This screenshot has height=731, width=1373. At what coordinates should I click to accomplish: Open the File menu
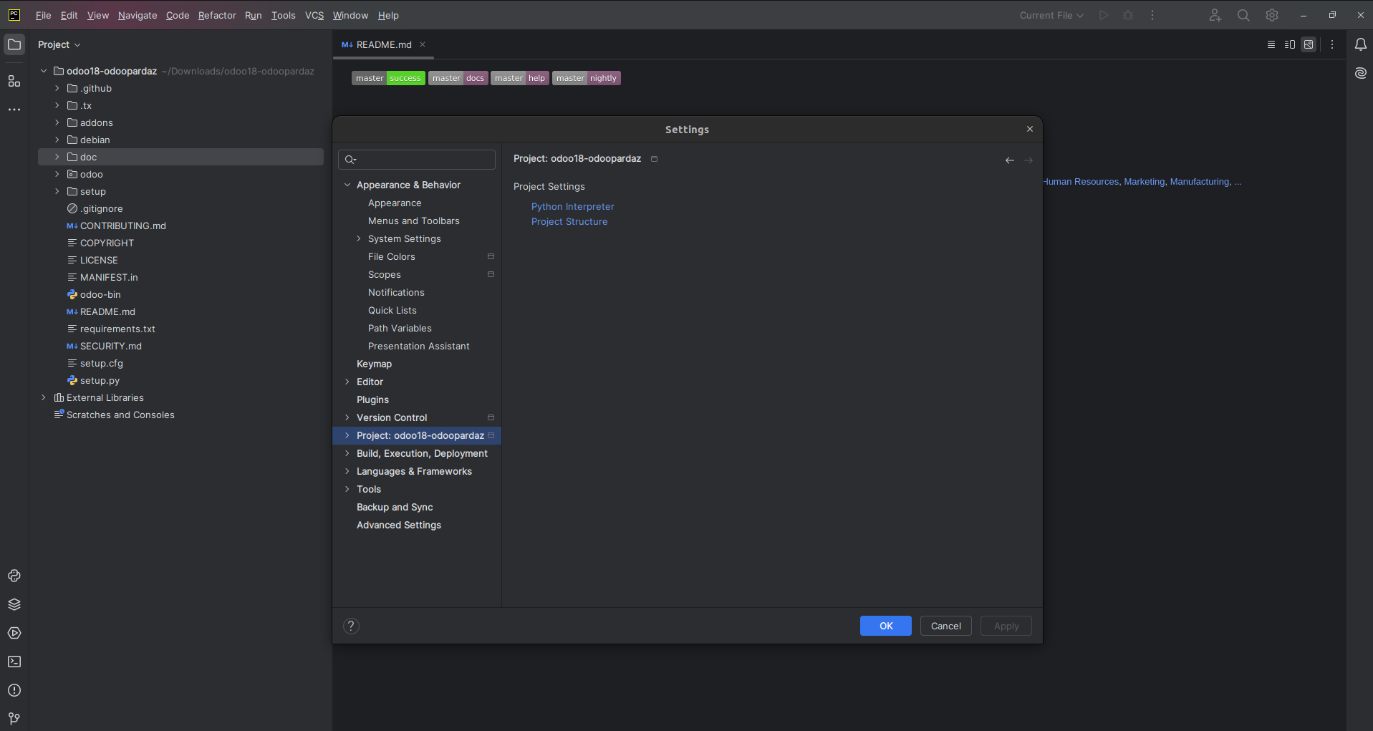coord(43,15)
